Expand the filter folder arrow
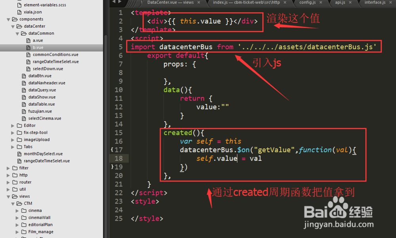This screenshot has width=396, height=238. 8,168
